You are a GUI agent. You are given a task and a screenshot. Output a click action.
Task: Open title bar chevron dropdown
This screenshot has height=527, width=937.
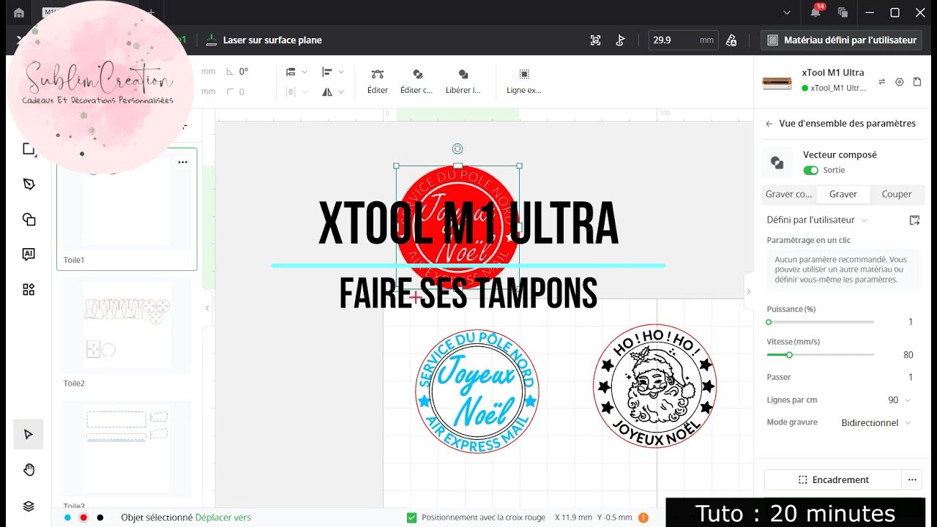787,12
